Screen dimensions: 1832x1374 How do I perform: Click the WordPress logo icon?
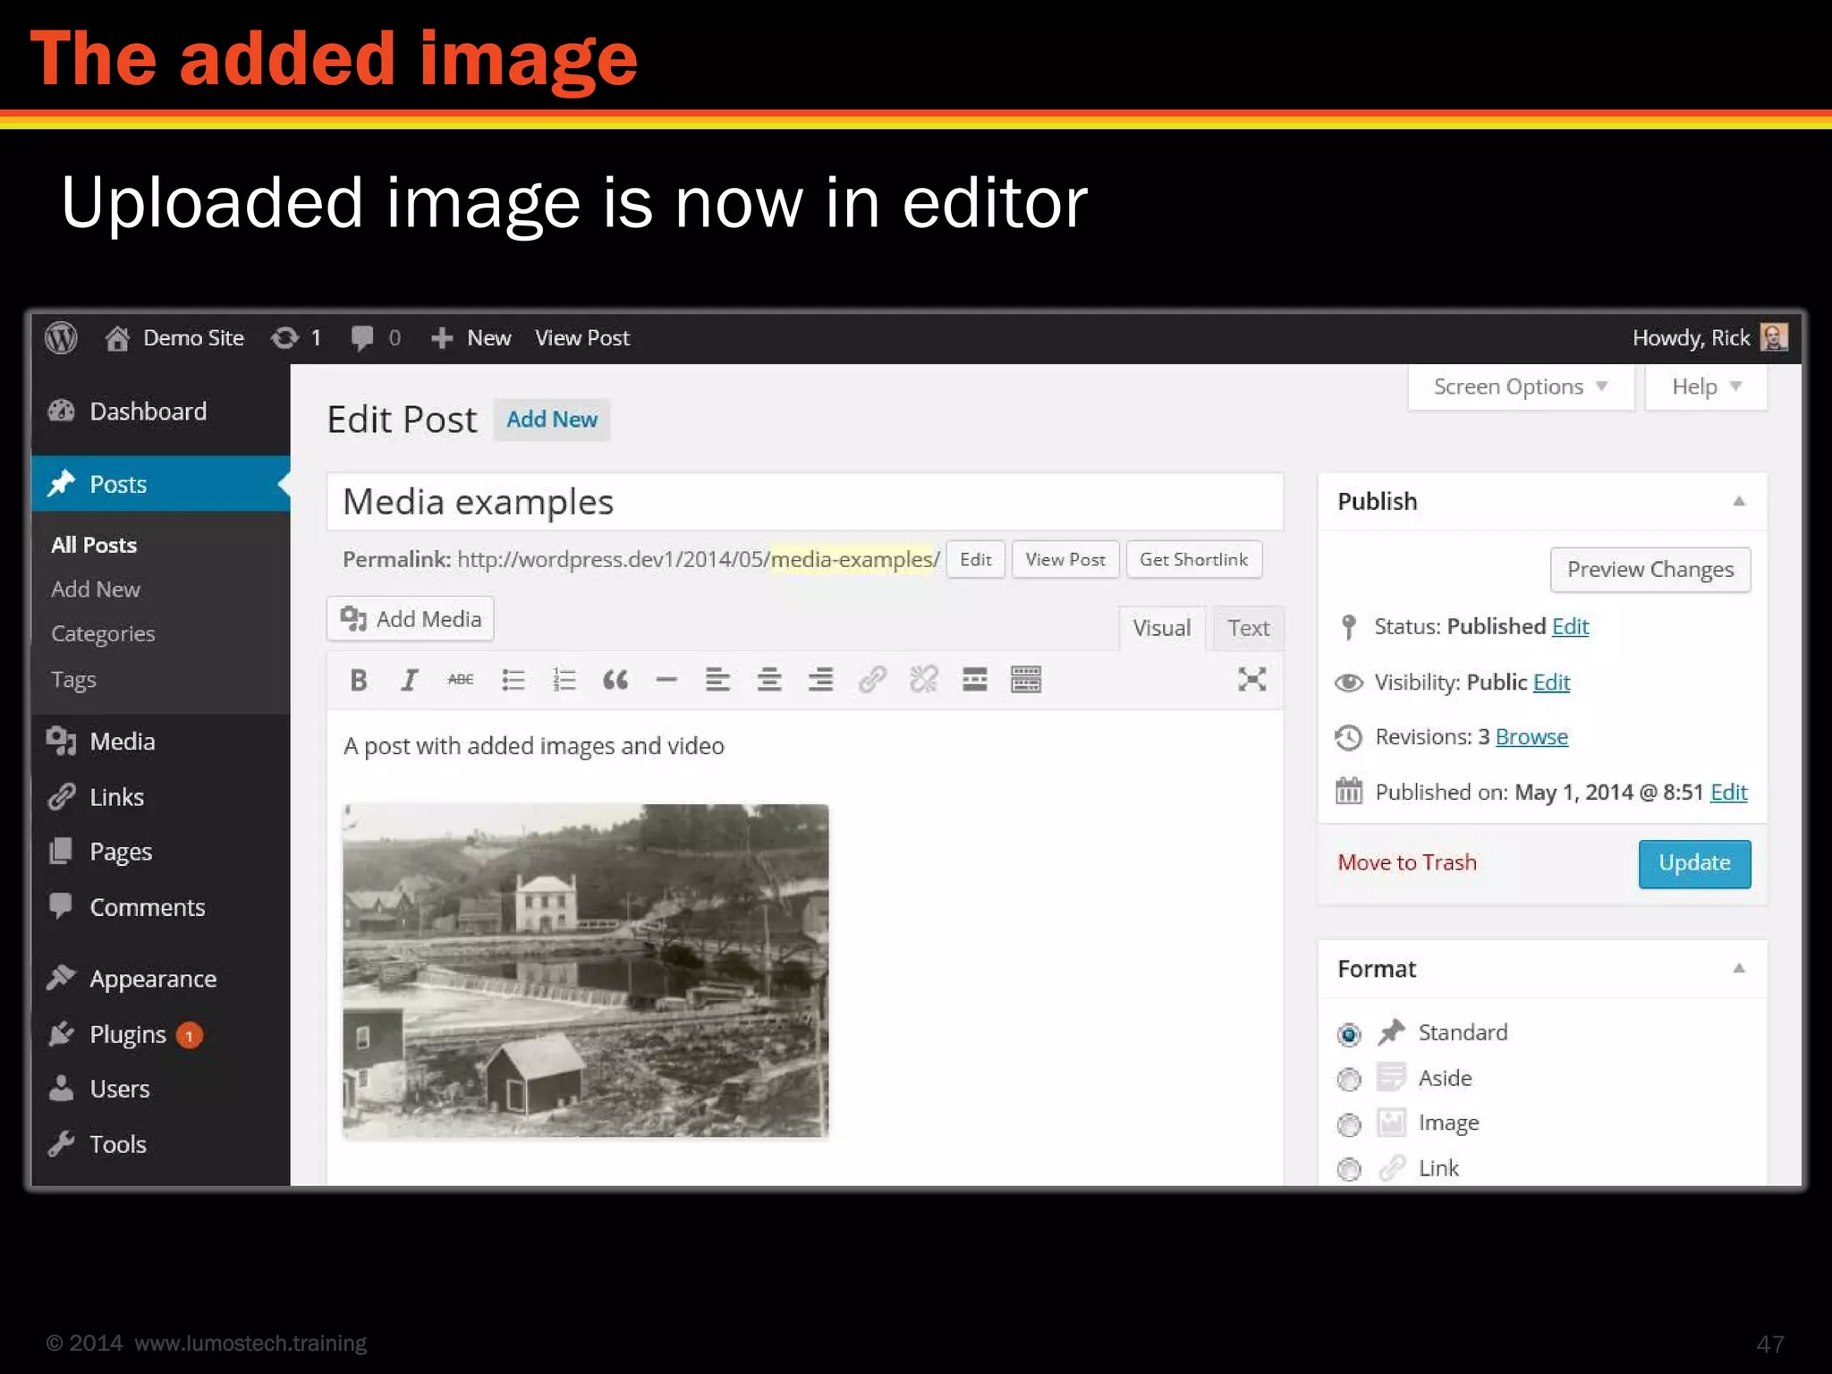[61, 338]
